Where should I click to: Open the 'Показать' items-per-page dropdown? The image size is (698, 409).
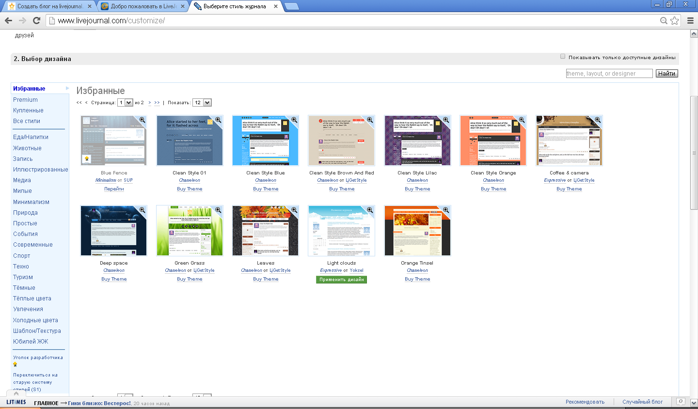tap(202, 102)
